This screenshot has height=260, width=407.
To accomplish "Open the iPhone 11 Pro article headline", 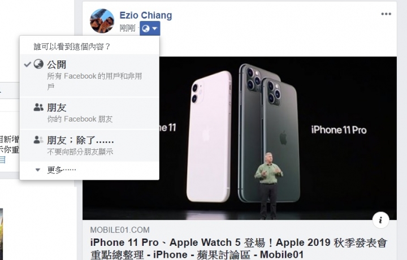I will click(239, 249).
